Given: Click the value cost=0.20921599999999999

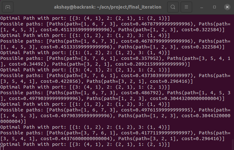Looking at the screenshot, I should pyautogui.click(x=150, y=64).
